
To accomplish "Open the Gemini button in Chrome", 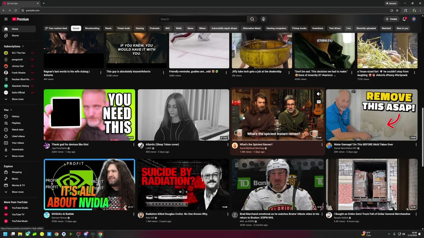I will pyautogui.click(x=391, y=3).
